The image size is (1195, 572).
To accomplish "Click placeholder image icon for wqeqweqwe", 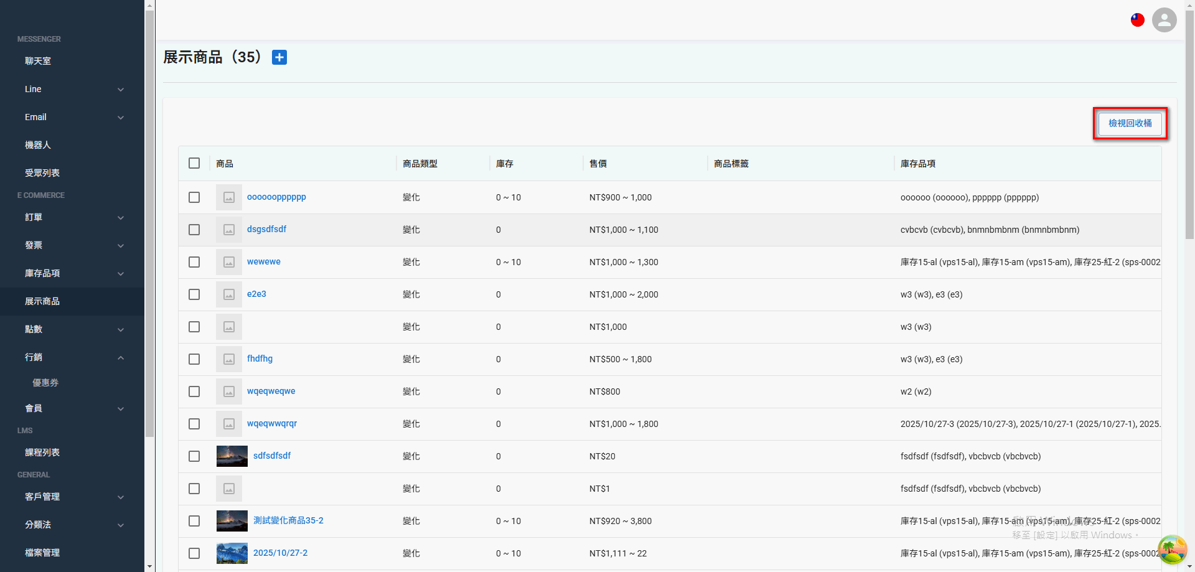I will [x=229, y=391].
